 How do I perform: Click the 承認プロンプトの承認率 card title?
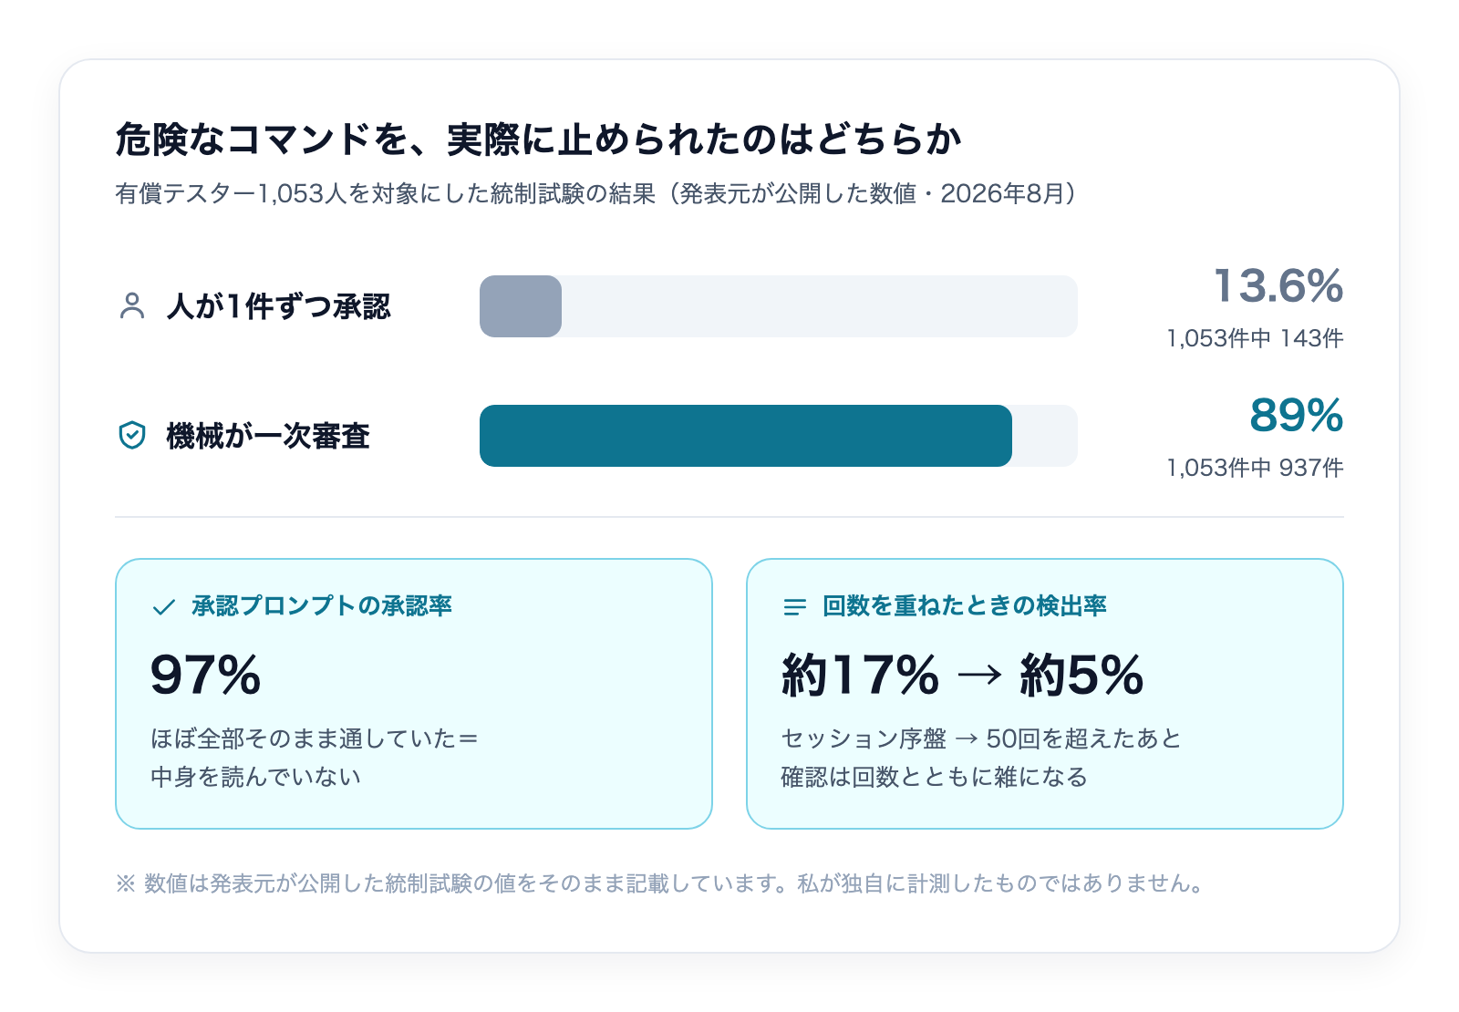tap(322, 606)
